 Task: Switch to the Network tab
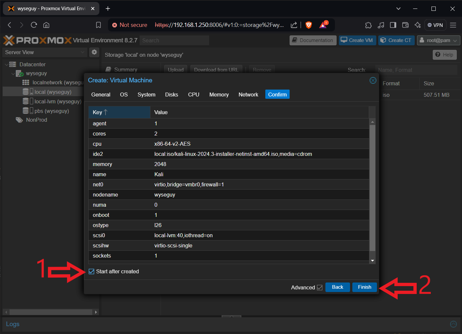click(248, 94)
